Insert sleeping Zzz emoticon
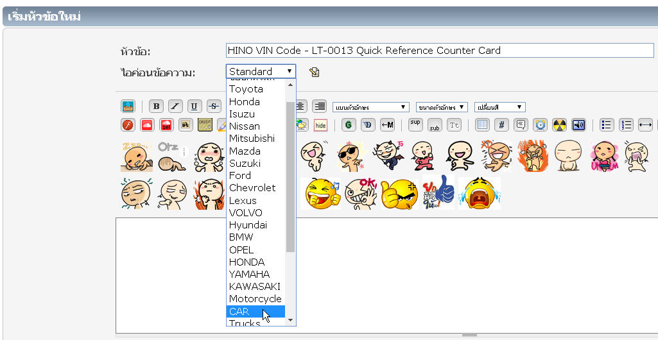The width and height of the screenshot is (658, 340). pyautogui.click(x=136, y=156)
